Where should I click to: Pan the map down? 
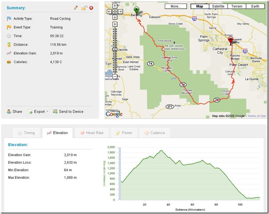(115, 17)
